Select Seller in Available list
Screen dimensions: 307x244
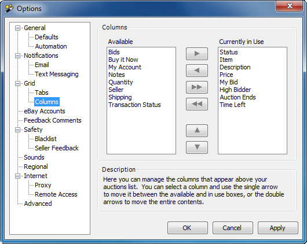(116, 90)
